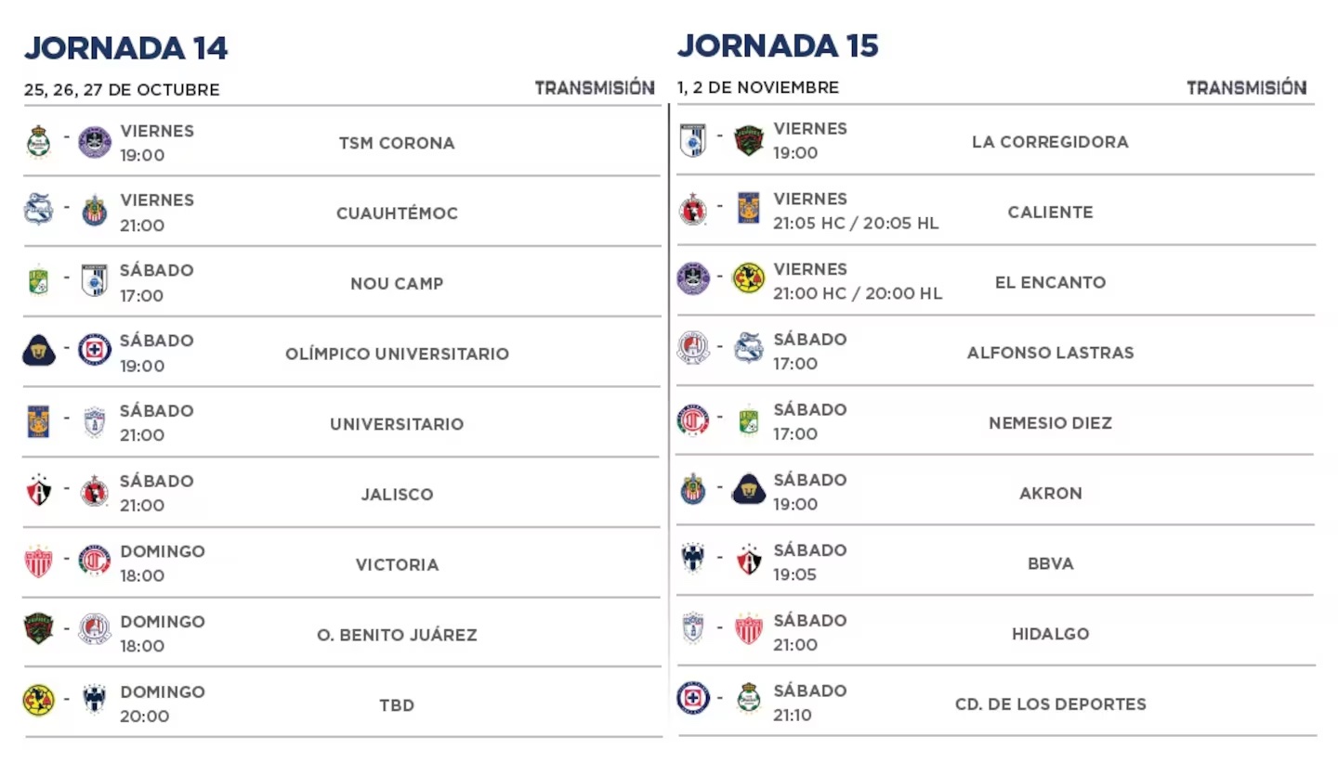
Task: Select the Olímpico Universitario stadium name
Action: click(397, 354)
